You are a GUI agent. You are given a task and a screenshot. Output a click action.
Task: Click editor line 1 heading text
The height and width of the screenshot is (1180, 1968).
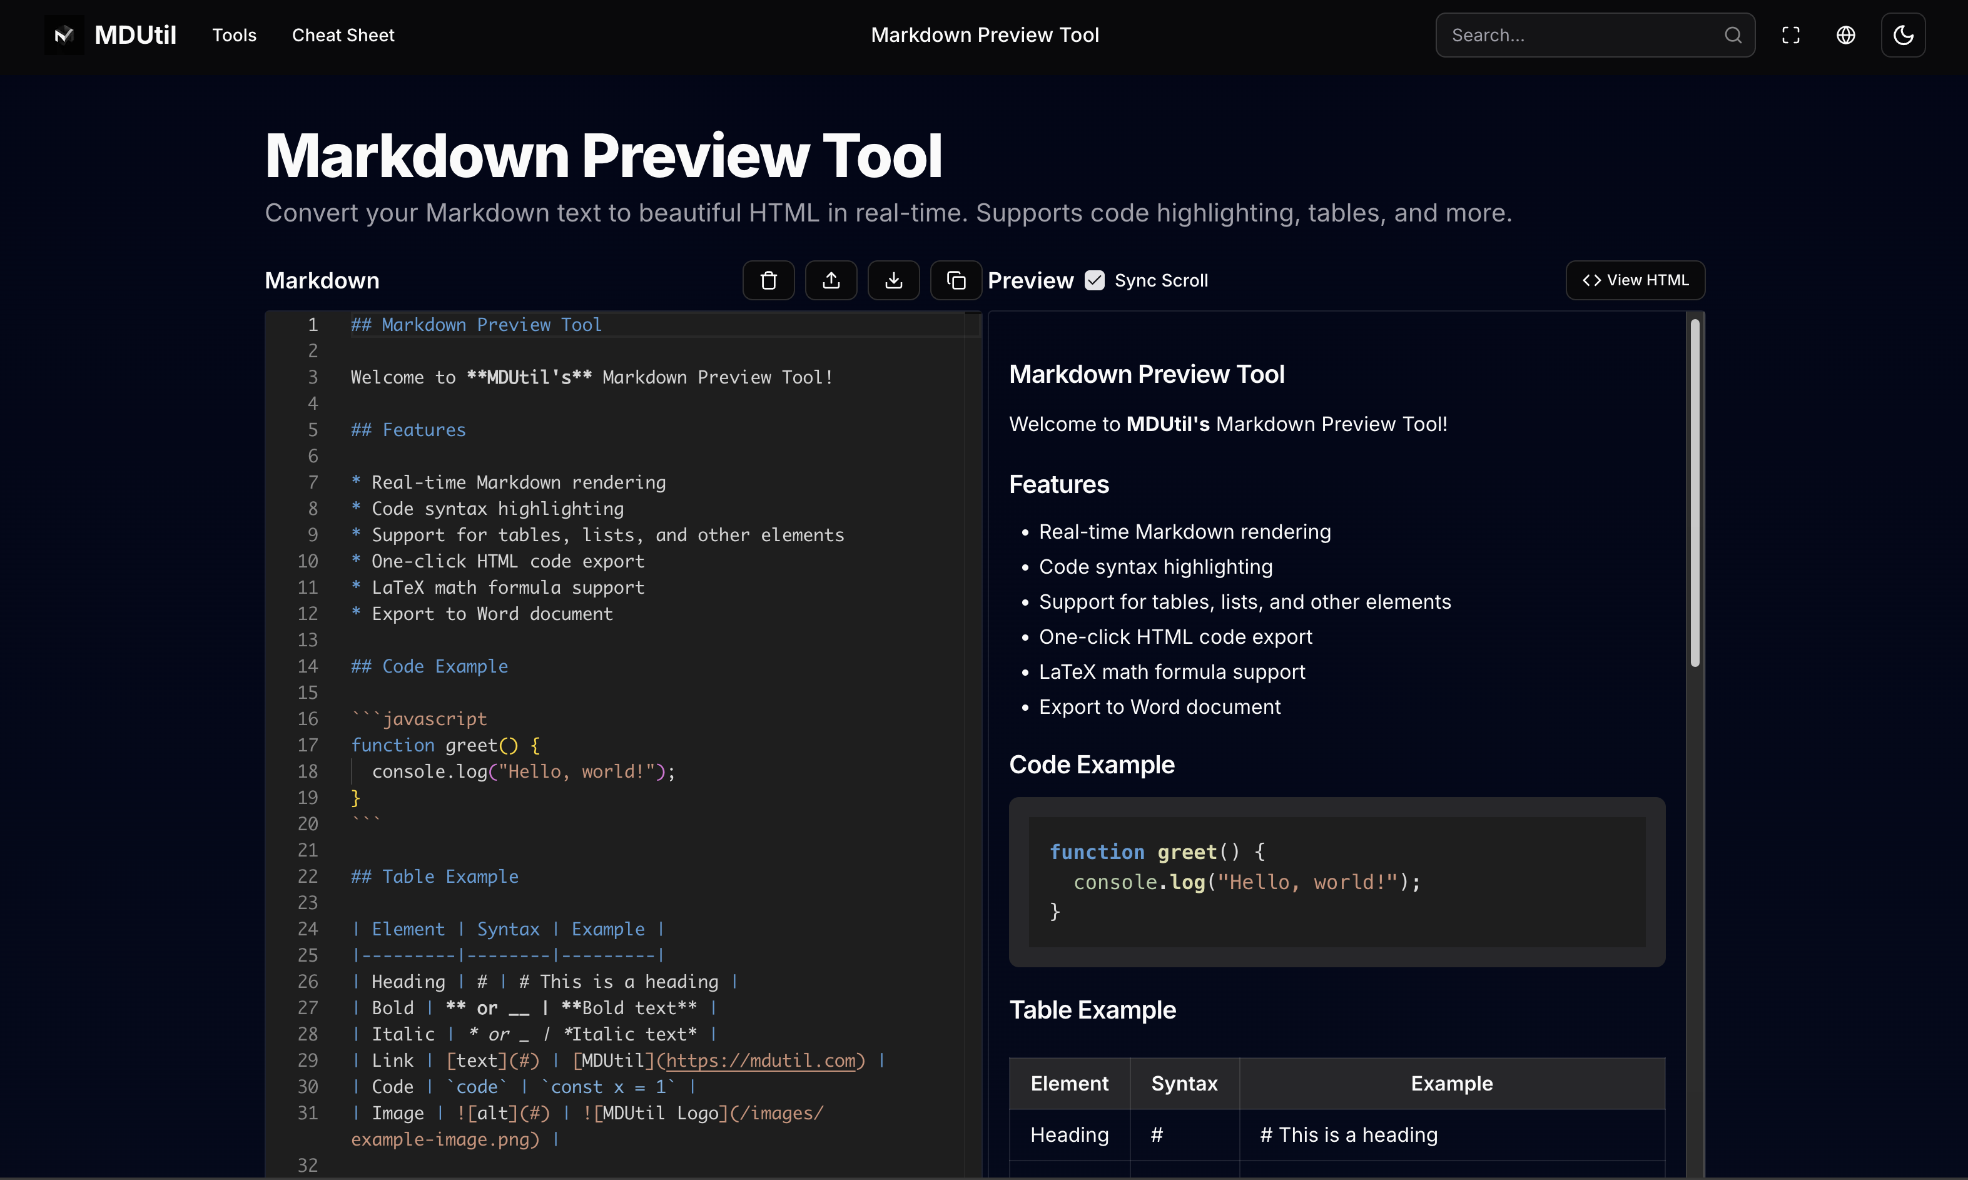click(x=476, y=325)
